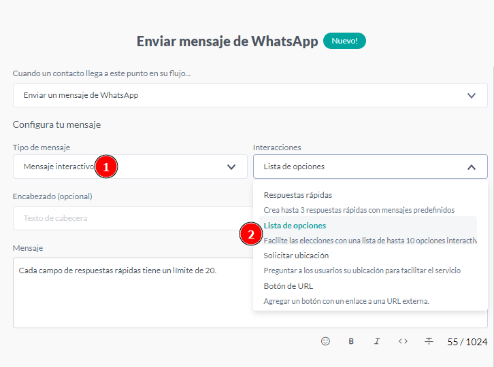
Task: Click the red step marker number 2
Action: [251, 234]
